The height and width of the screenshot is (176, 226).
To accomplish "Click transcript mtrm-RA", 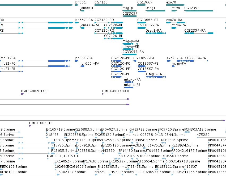I will (174, 28).
